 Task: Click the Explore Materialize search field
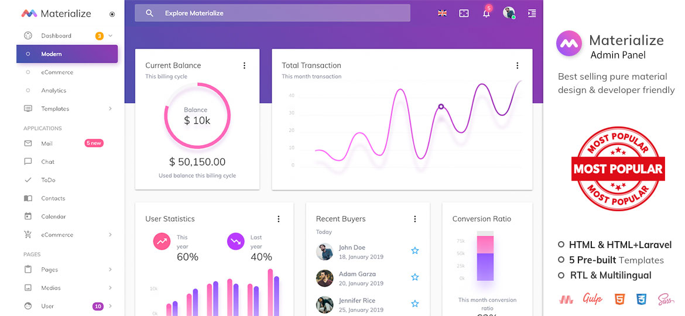point(272,13)
